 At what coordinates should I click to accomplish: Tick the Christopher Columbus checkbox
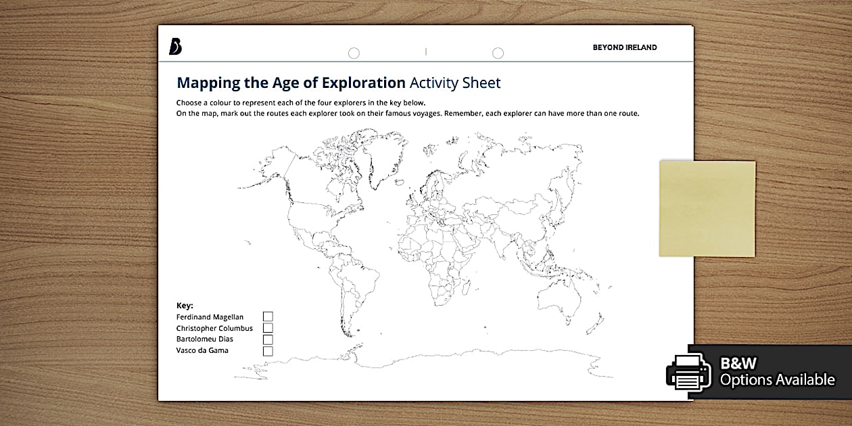[x=268, y=327]
